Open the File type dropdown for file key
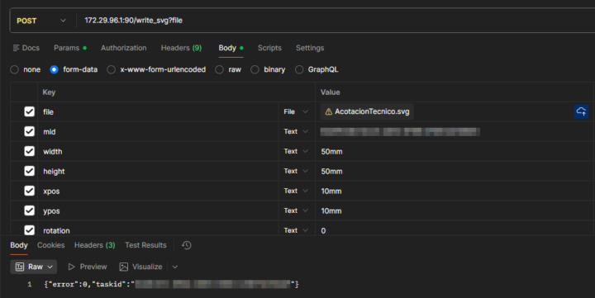The image size is (595, 298). coord(296,111)
